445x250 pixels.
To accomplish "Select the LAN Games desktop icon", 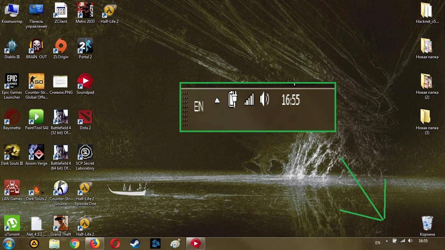I will point(12,190).
